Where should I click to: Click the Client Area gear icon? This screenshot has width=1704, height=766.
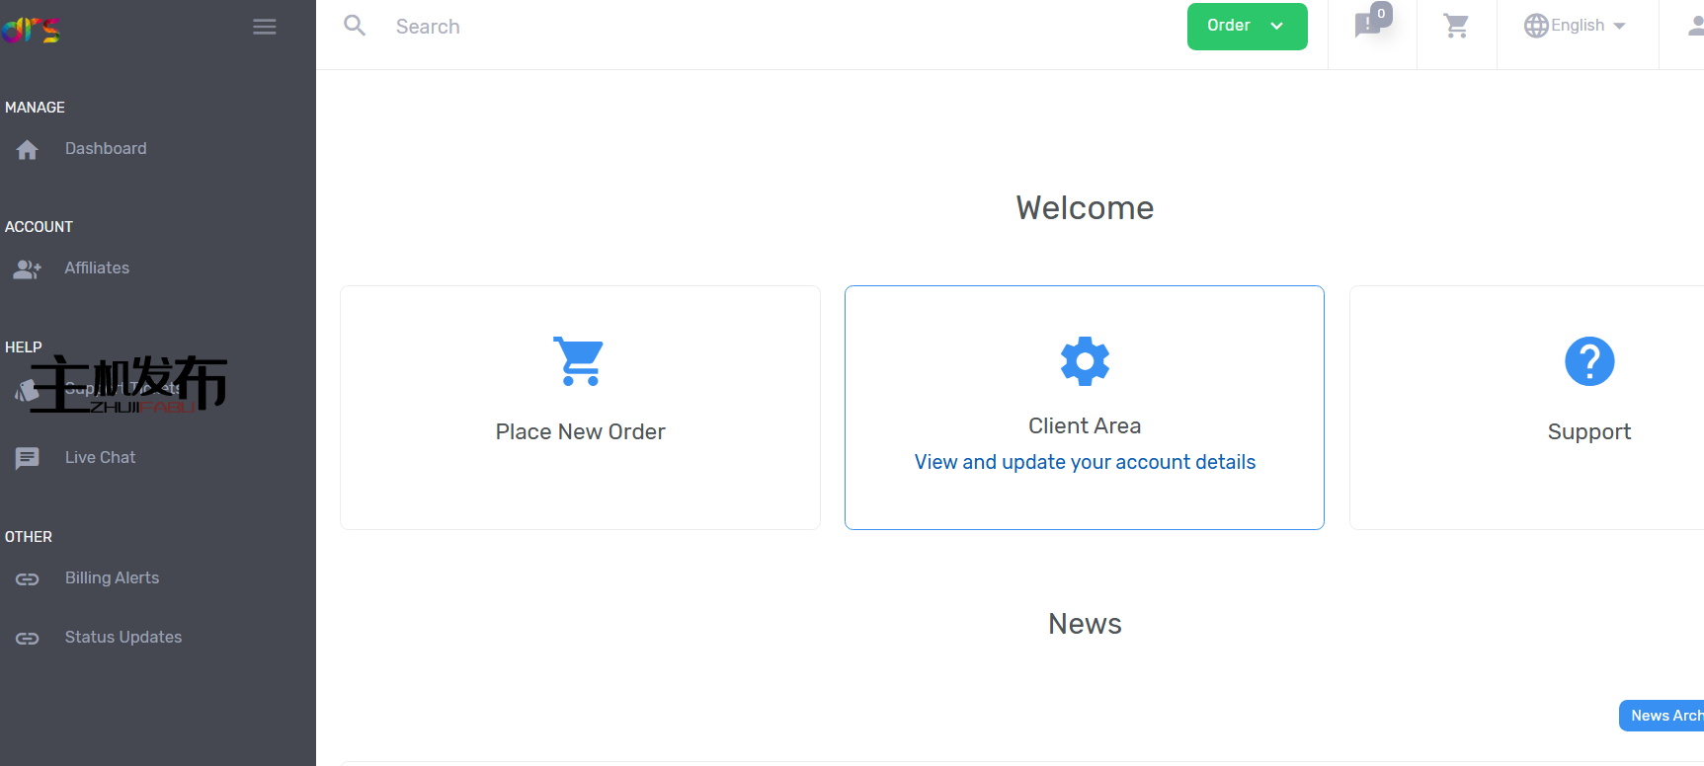pyautogui.click(x=1085, y=361)
